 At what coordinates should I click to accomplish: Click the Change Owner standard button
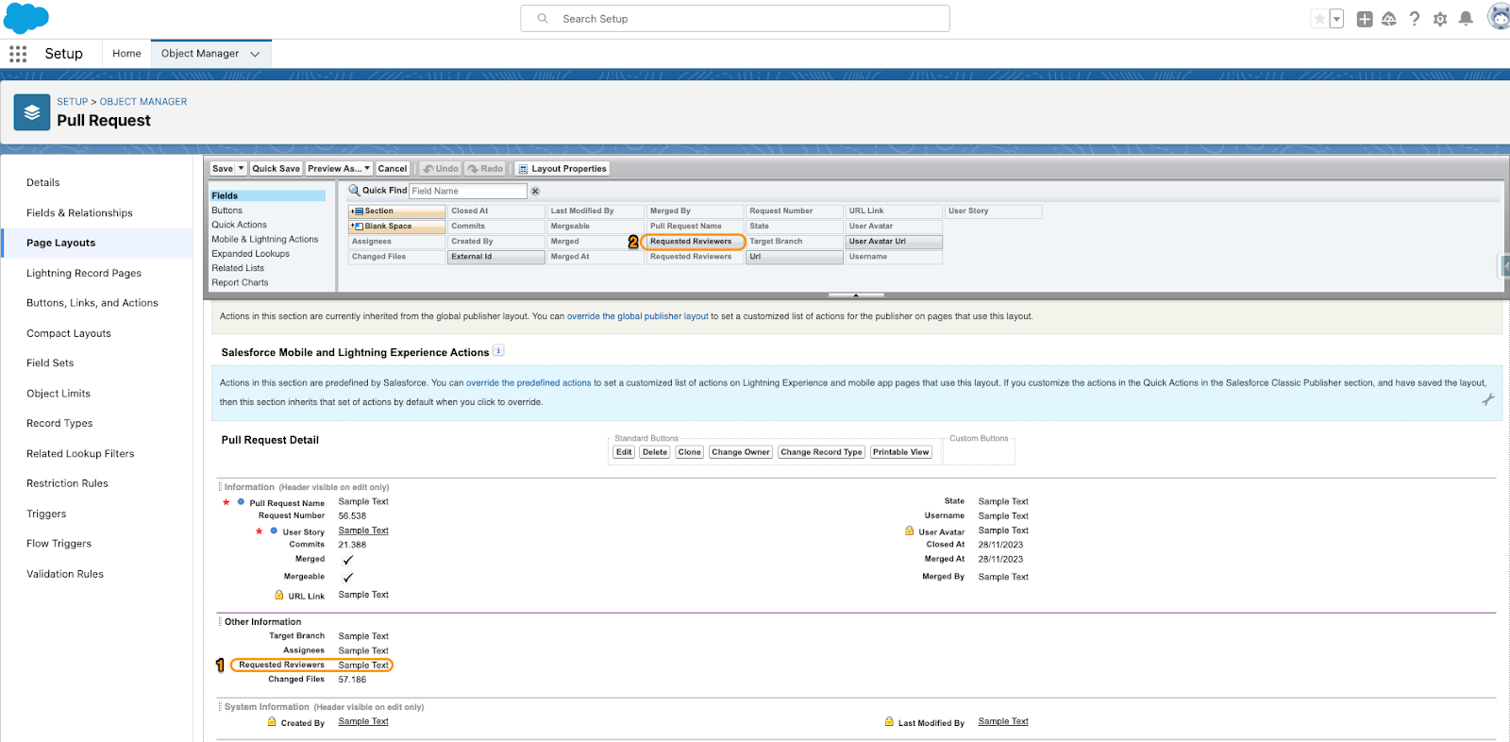click(x=741, y=452)
